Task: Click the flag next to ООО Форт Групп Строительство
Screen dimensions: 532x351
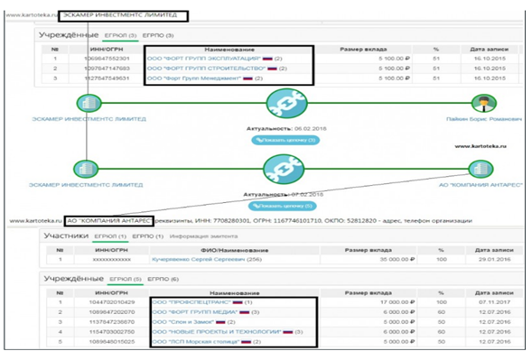Action: (x=272, y=69)
